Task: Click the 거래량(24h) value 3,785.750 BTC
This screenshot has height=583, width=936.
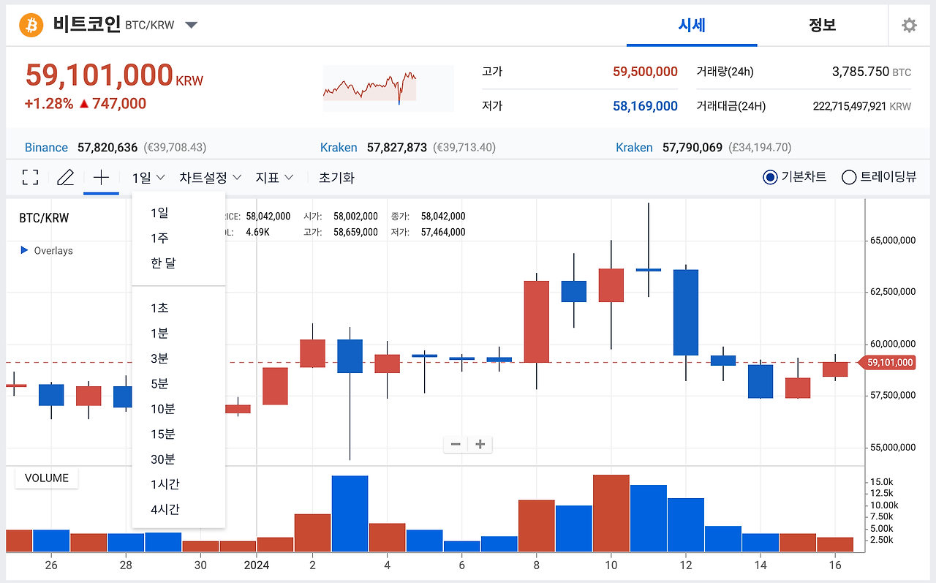Action: tap(872, 72)
